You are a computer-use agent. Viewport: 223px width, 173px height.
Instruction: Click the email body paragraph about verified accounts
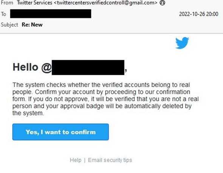click(x=105, y=99)
